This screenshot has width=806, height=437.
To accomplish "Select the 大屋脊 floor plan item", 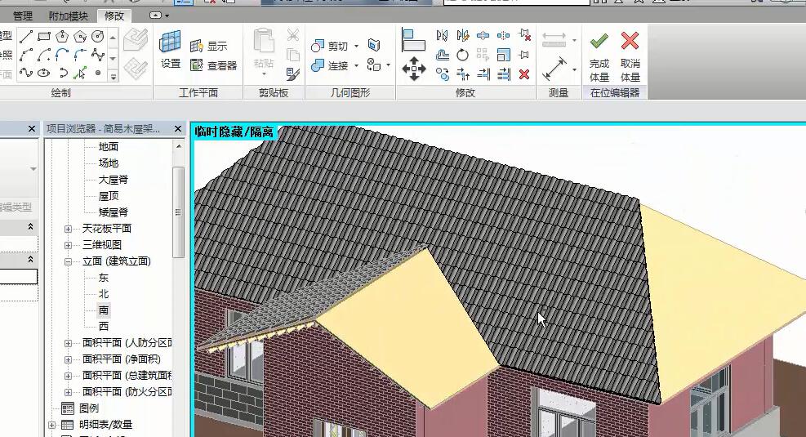I will point(113,180).
